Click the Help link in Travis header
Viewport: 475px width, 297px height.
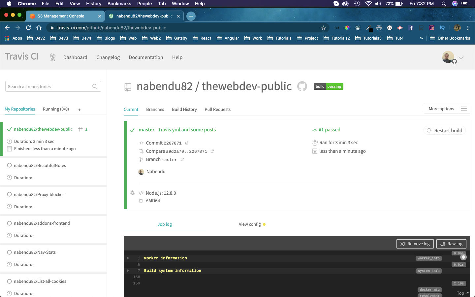point(177,57)
